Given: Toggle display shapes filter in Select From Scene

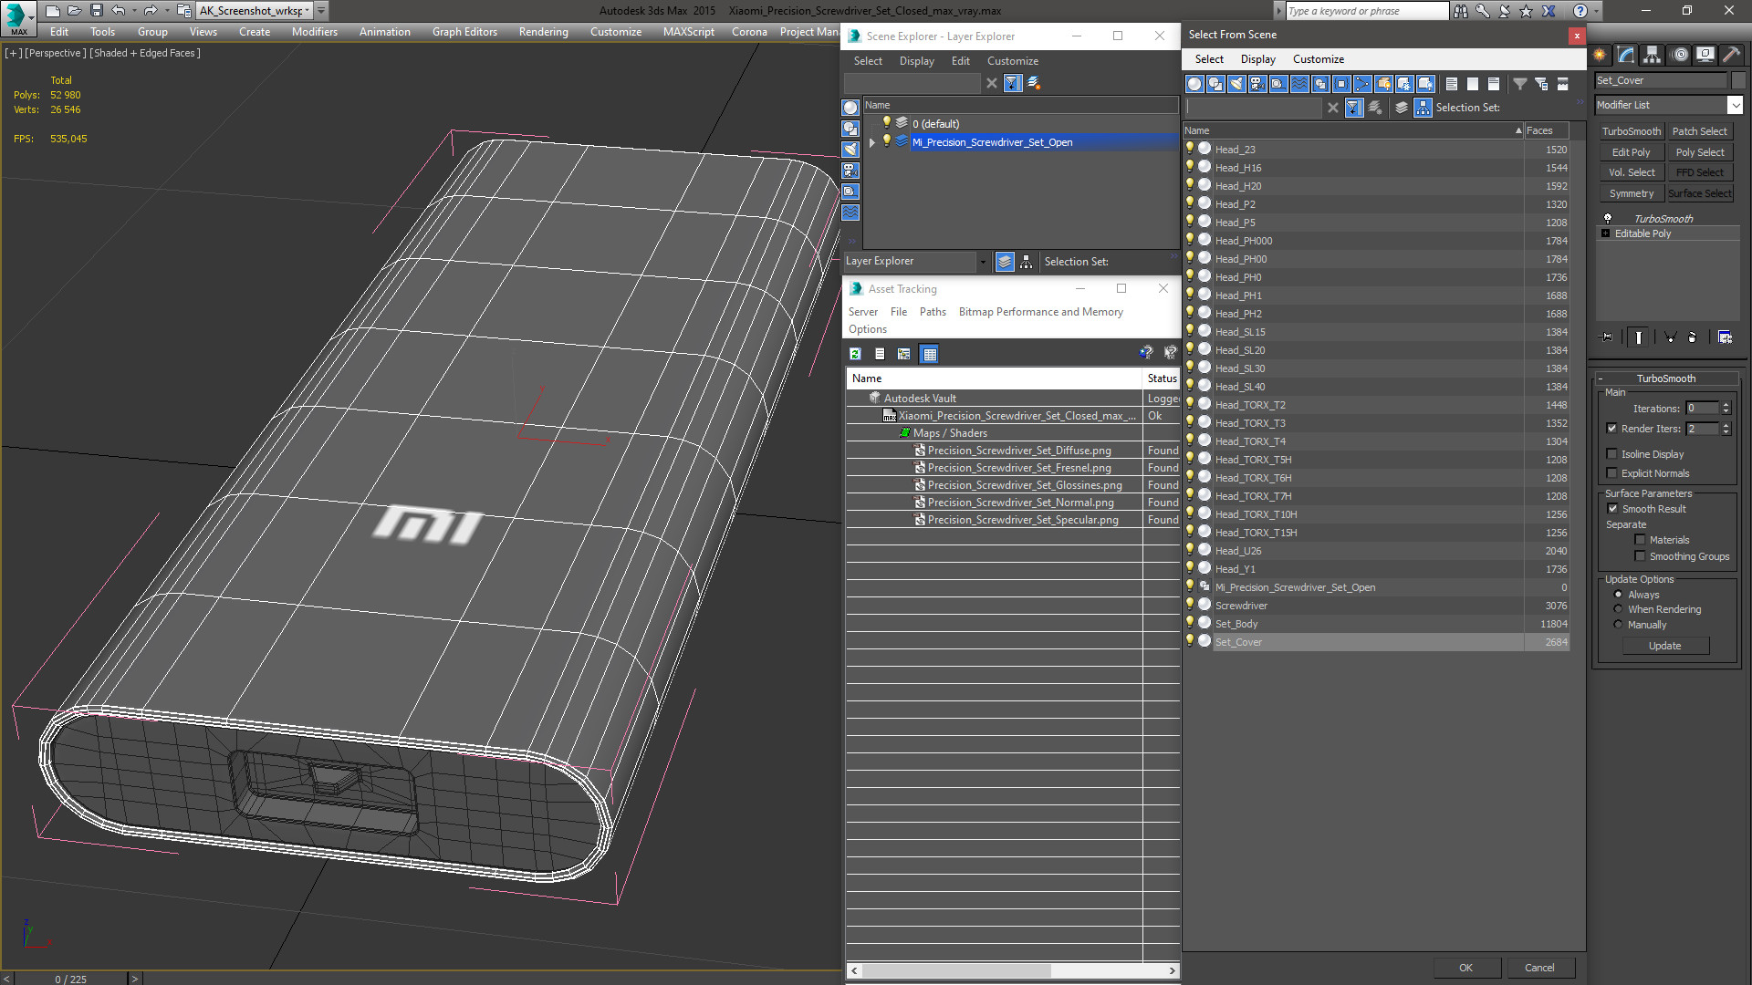Looking at the screenshot, I should pyautogui.click(x=1215, y=84).
